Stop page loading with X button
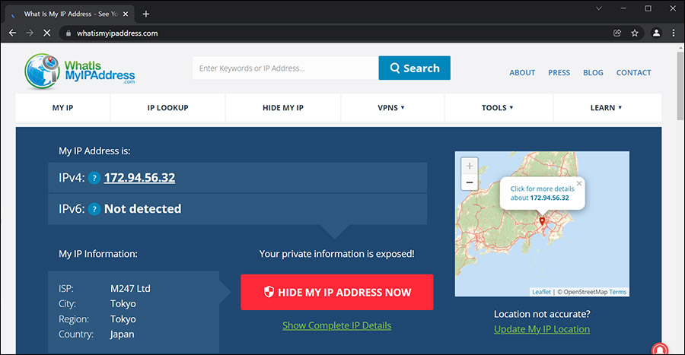685x355 pixels. coord(46,33)
